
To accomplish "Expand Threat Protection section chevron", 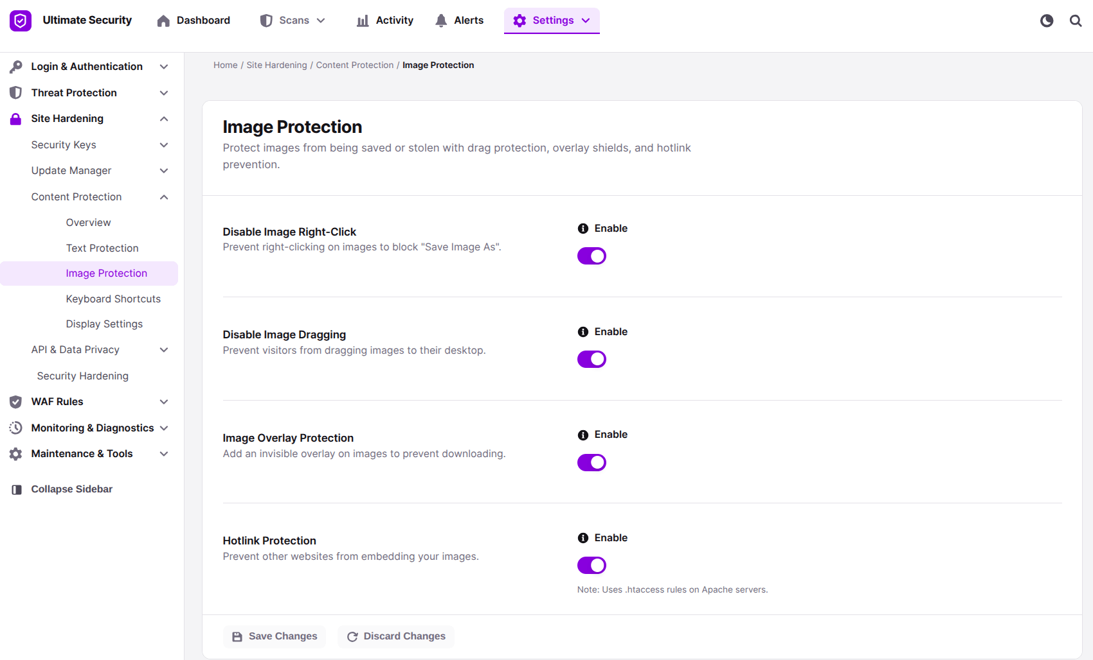I will tap(164, 93).
